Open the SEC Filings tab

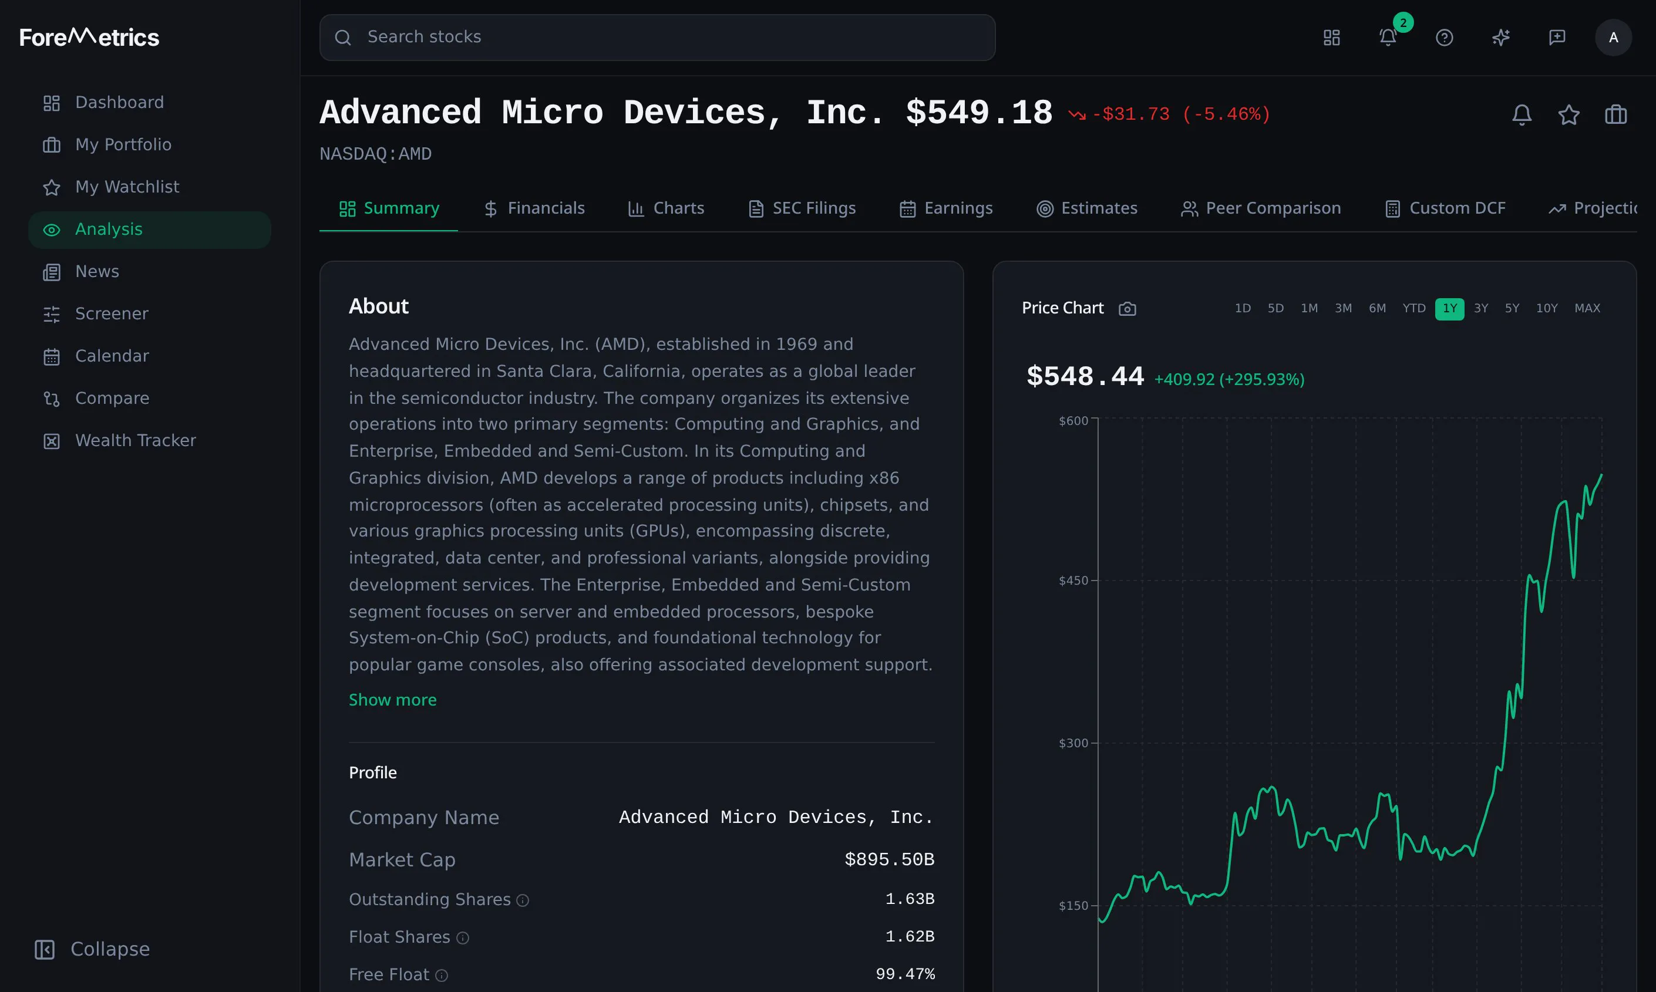tap(802, 208)
